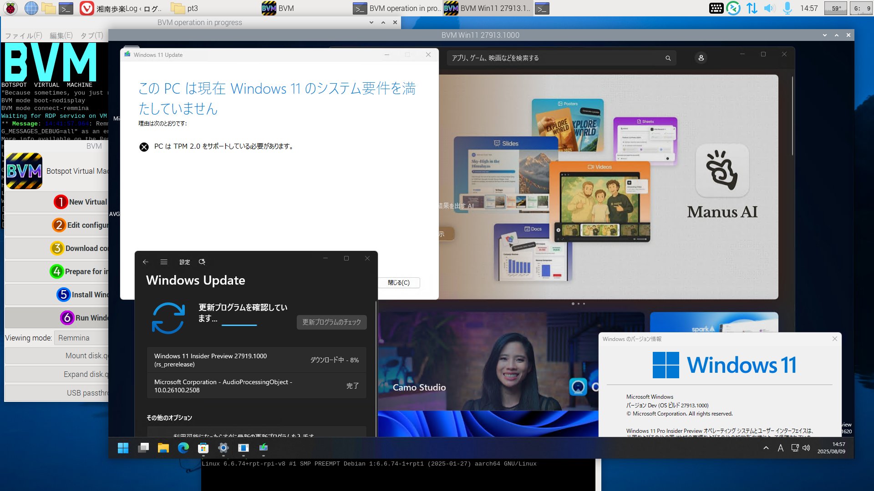Open the タブ(T) menu in terminal
This screenshot has width=874, height=491.
coord(91,35)
